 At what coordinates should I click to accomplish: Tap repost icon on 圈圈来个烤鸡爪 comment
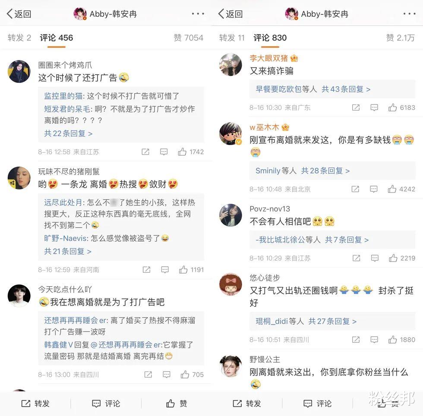pos(145,152)
